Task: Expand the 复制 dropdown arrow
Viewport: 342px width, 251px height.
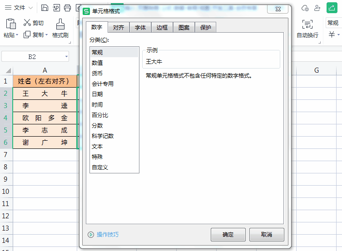Action: tap(46, 35)
